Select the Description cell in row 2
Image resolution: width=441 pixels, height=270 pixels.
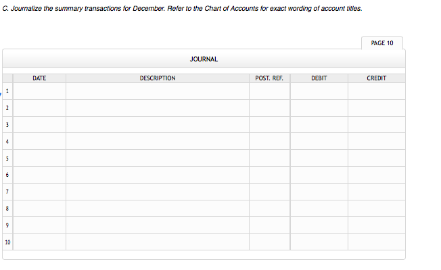pos(157,108)
